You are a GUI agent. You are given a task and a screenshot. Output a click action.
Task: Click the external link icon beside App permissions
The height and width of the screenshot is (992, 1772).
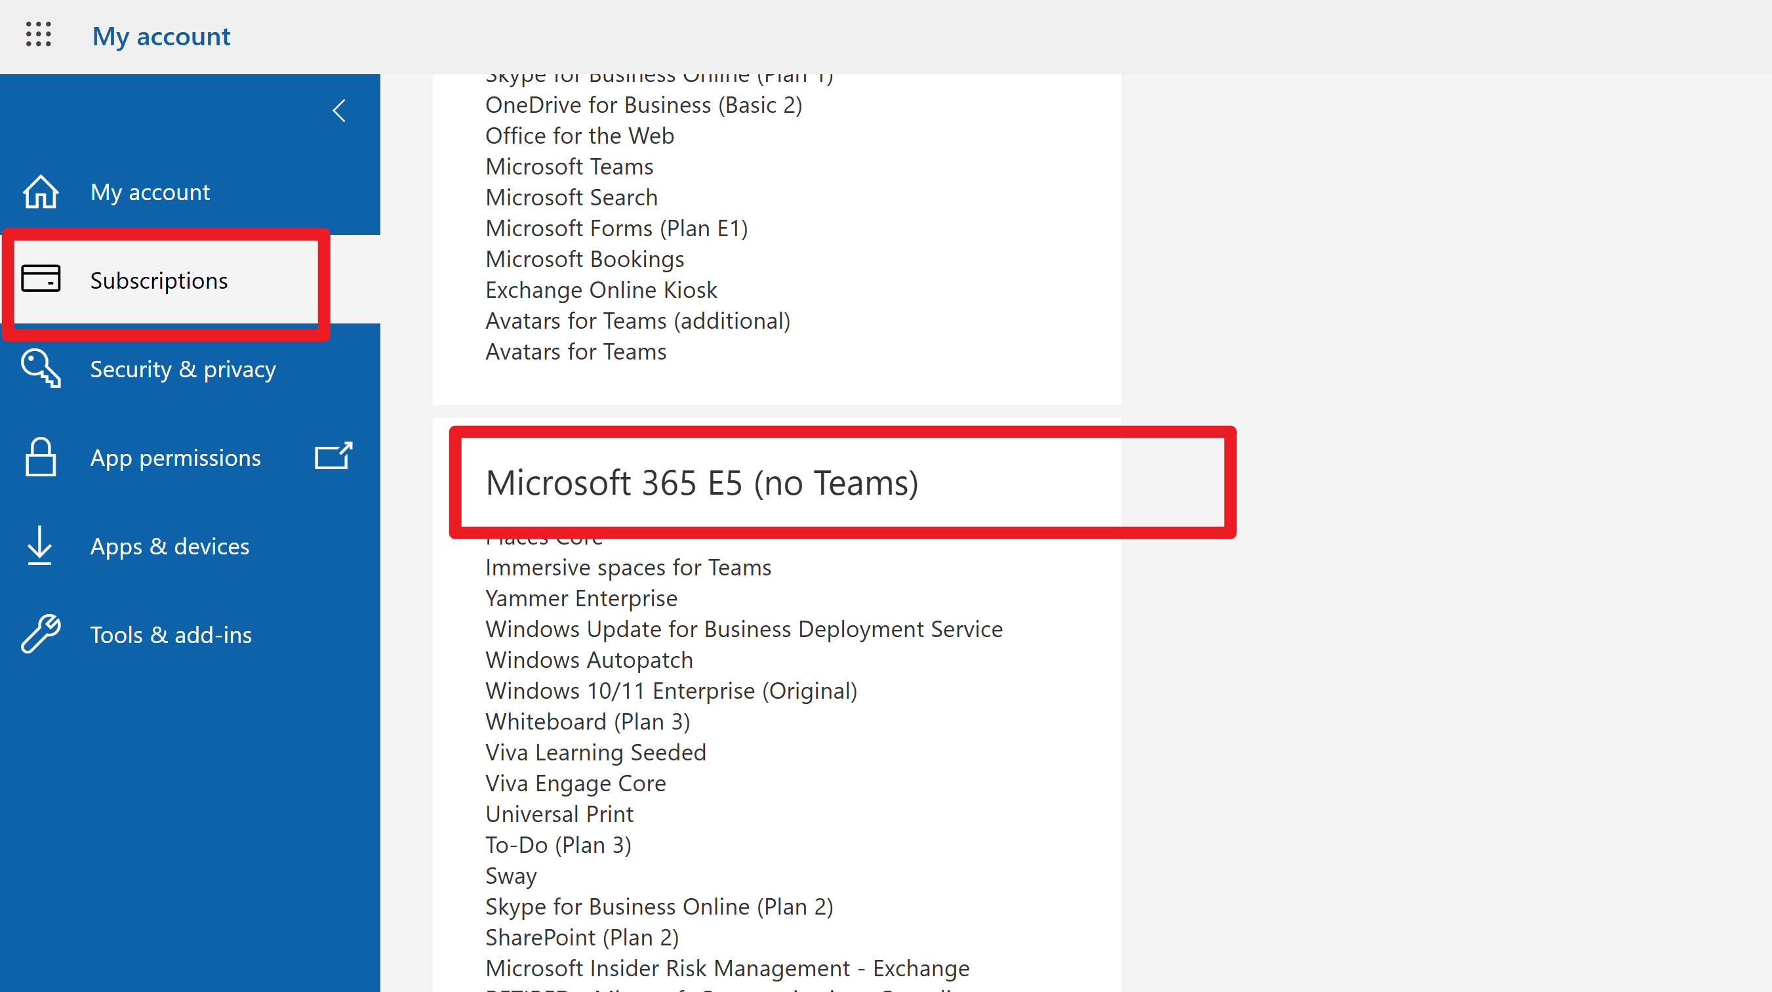point(334,457)
